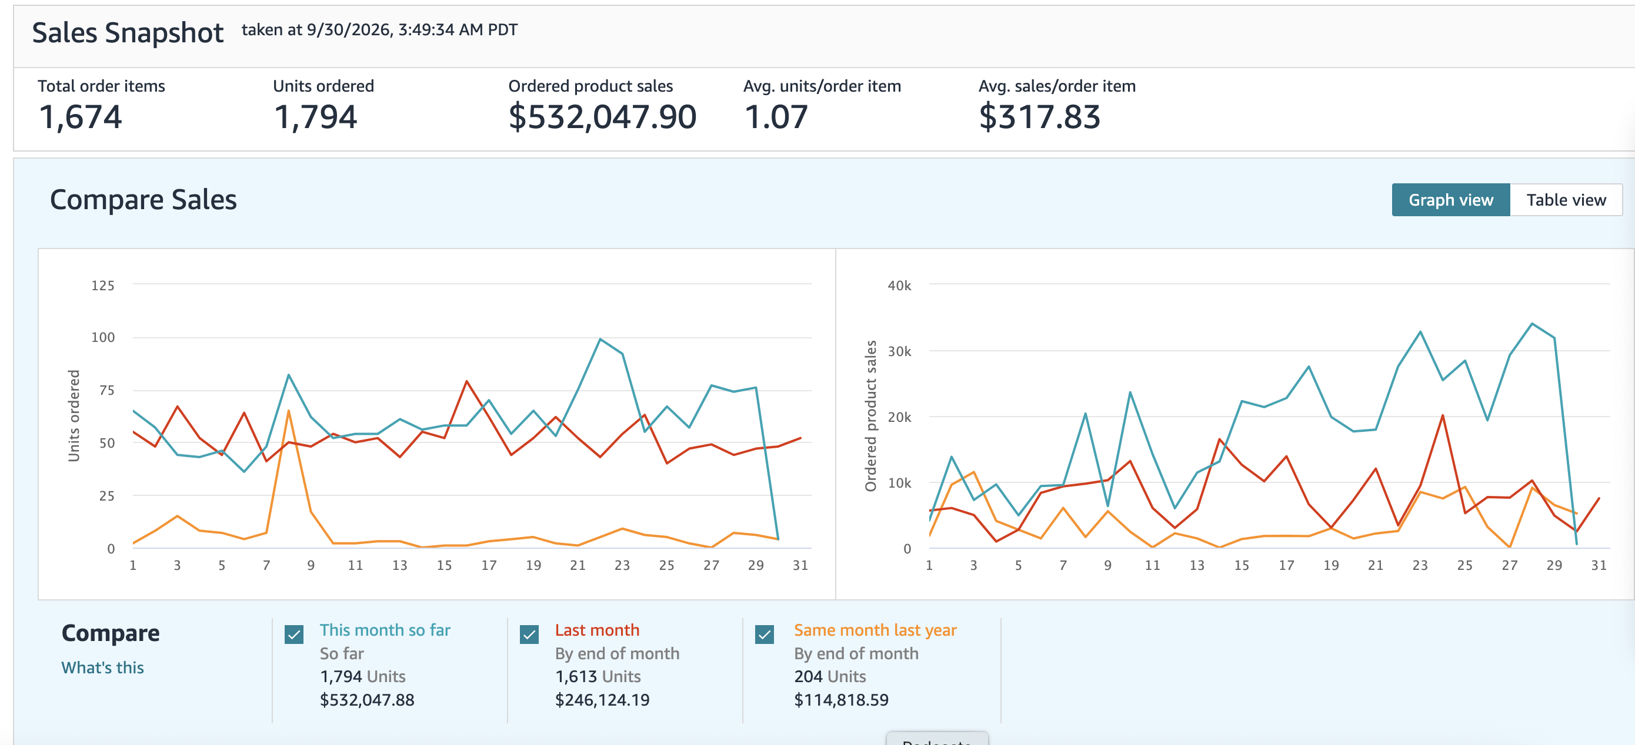Select the Avg. sales/order item value $317.83
This screenshot has height=745, width=1635.
click(x=1040, y=118)
